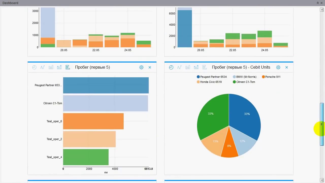325x183 pixels.
Task: Select stacked bar chart icon in Cebit Units panel
Action: click(196, 67)
